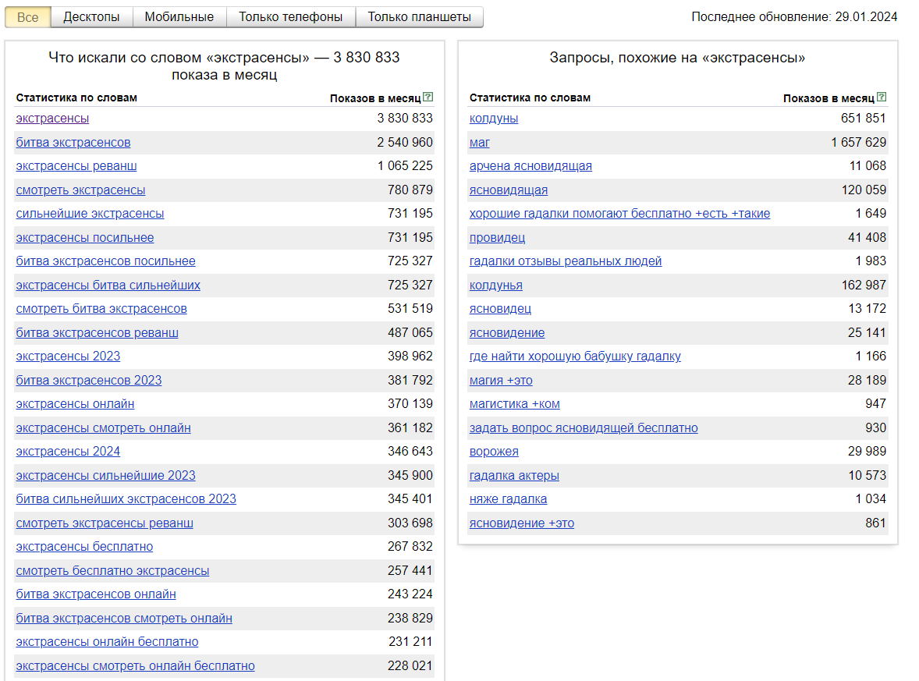Open the "арчена ясновидящая" link

[530, 166]
